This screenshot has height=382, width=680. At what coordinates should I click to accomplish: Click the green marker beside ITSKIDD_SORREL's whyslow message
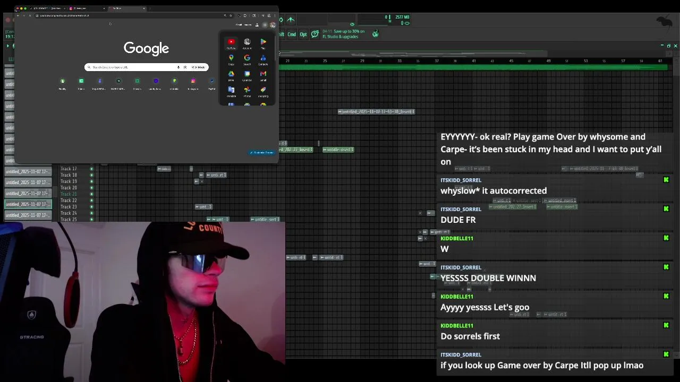click(666, 180)
